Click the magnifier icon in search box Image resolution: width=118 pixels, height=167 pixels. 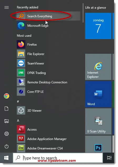(18, 158)
